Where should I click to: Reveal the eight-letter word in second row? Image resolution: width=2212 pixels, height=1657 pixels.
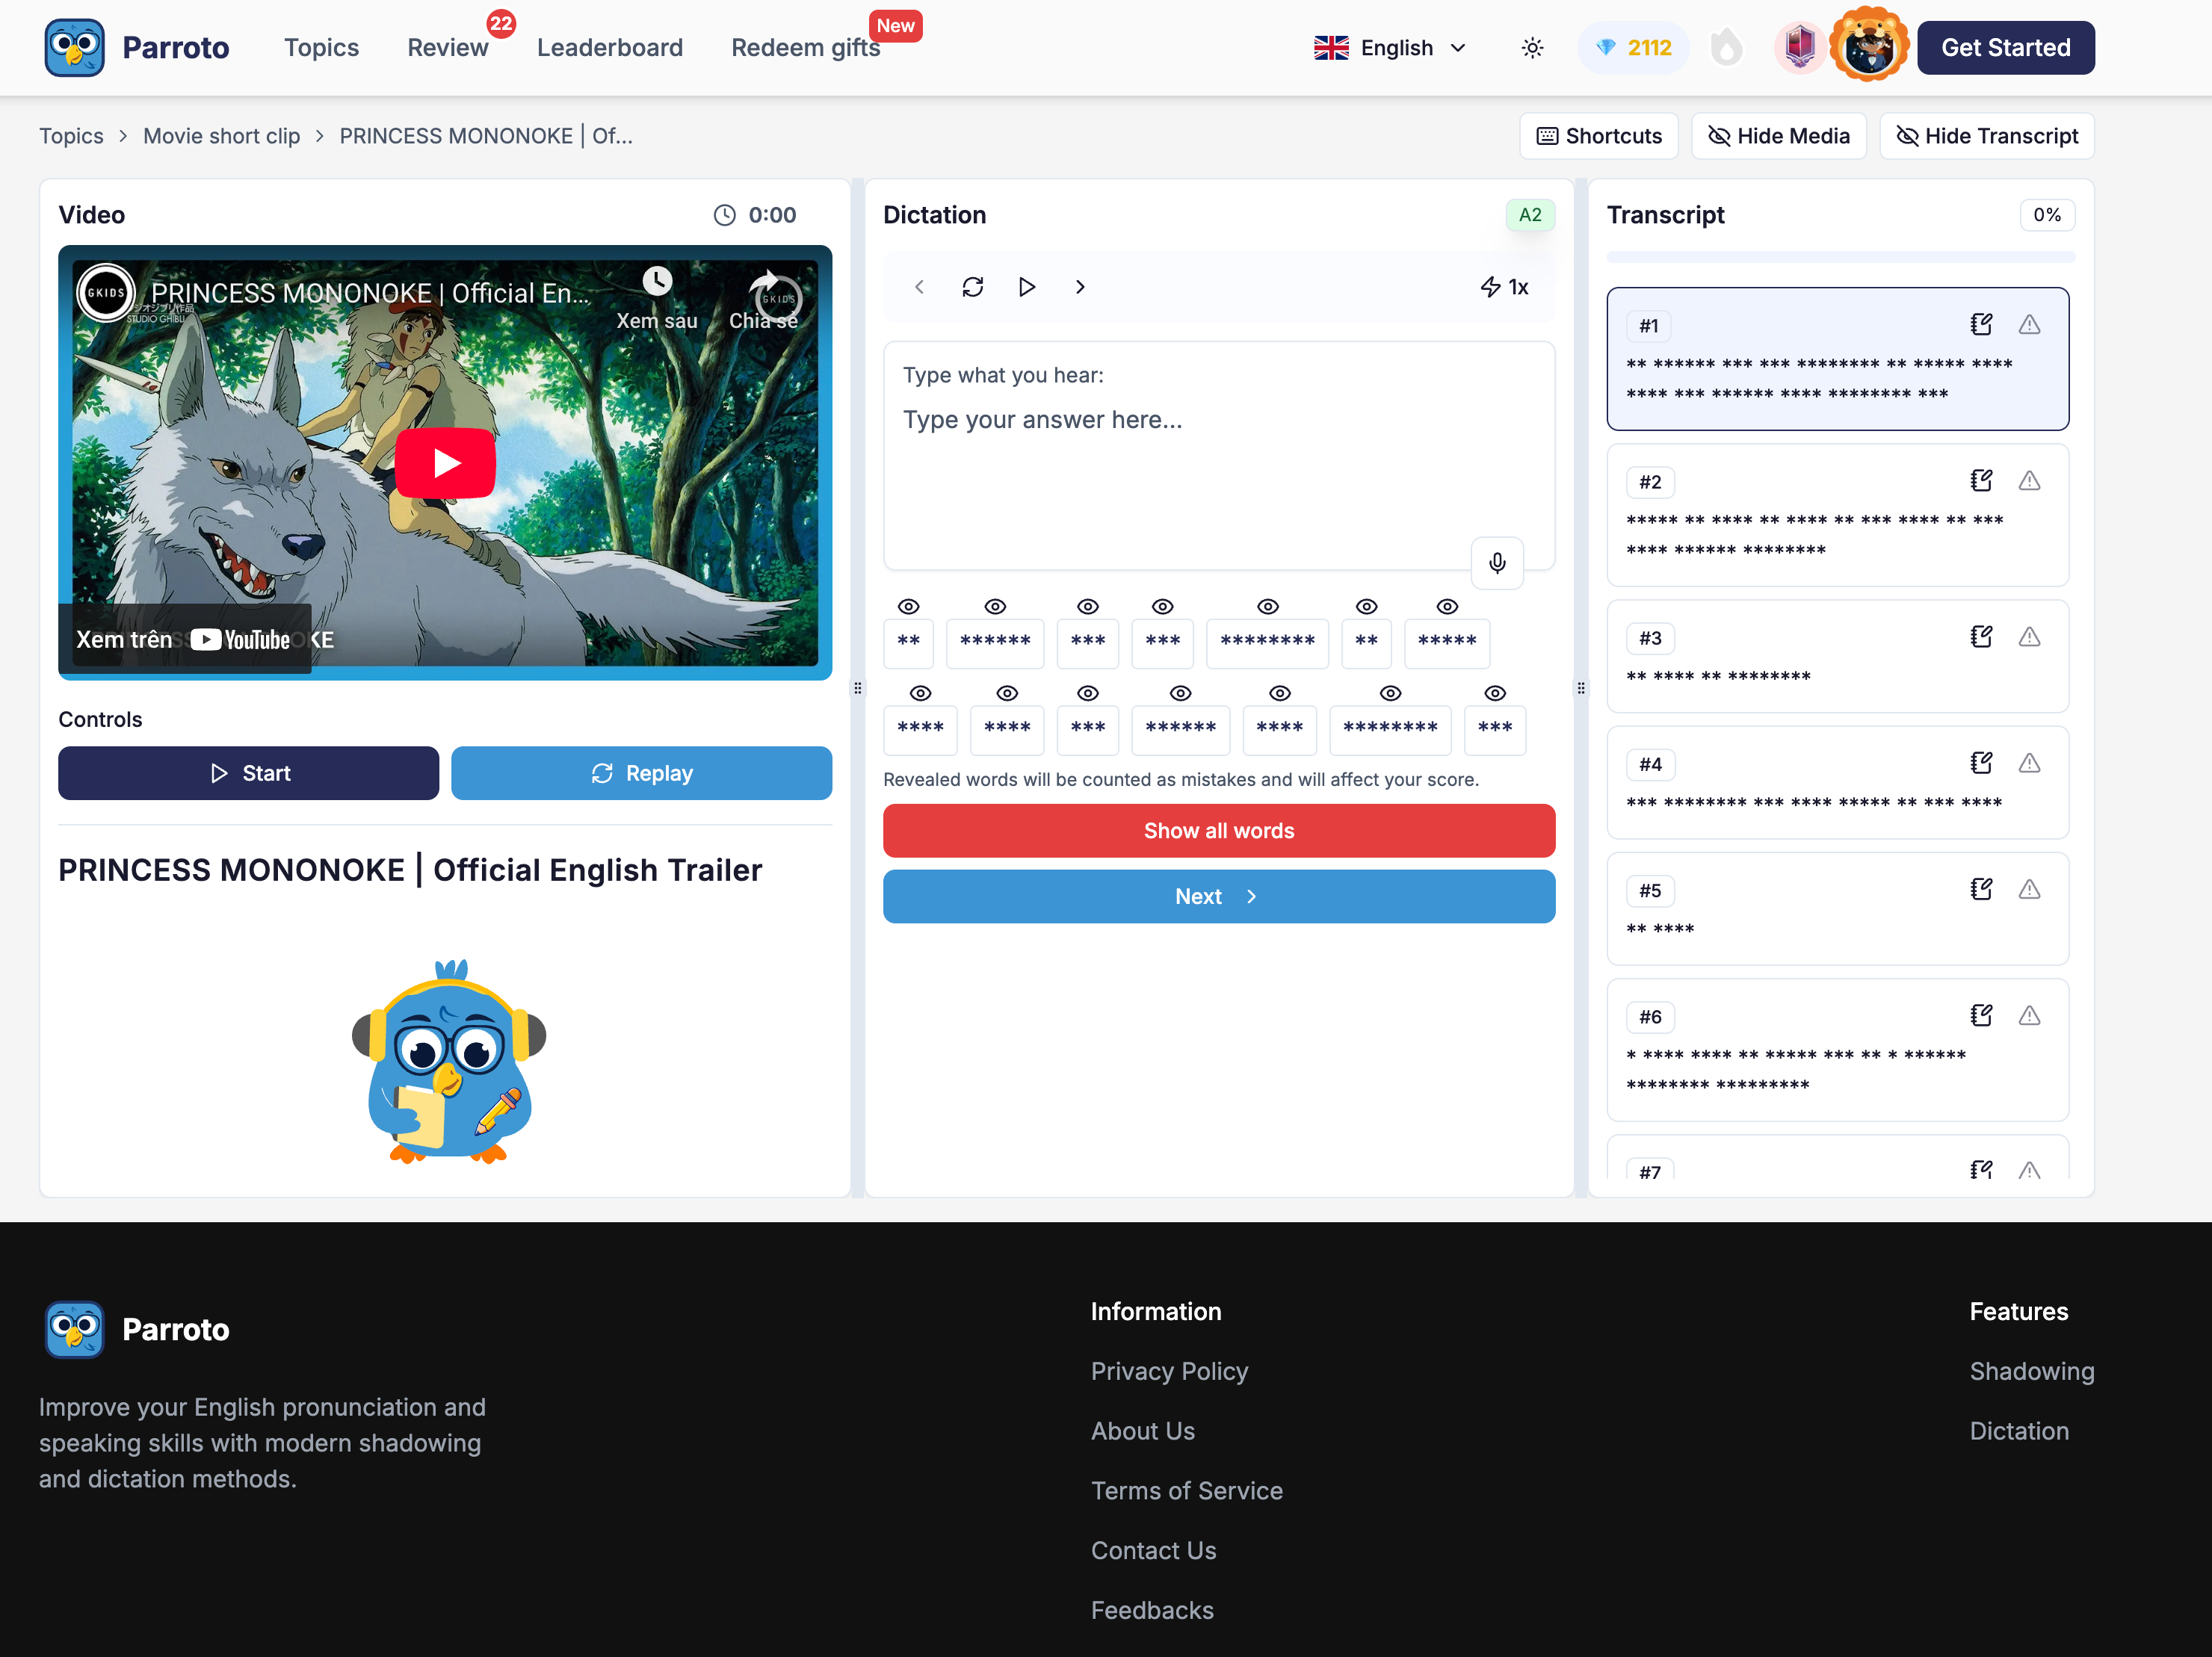pos(1391,693)
